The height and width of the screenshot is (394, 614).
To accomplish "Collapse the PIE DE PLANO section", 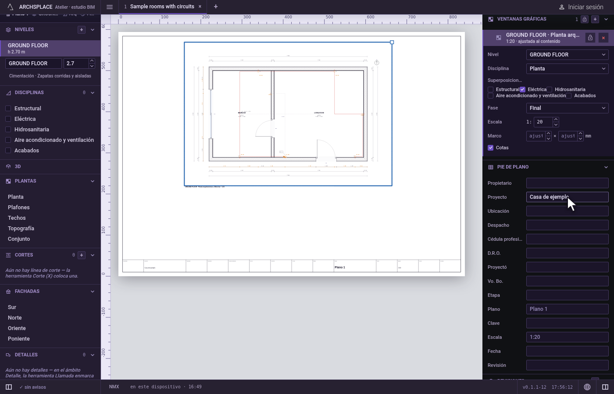I will click(606, 167).
